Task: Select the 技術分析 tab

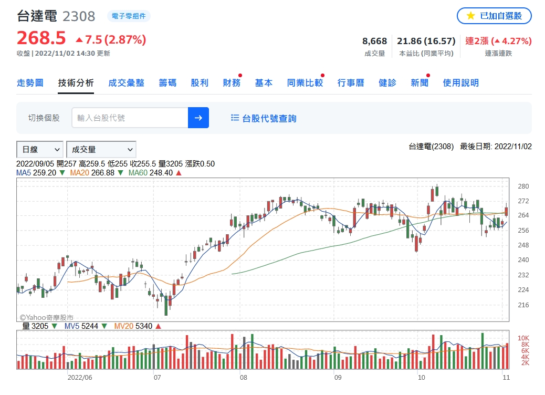Action: (76, 83)
